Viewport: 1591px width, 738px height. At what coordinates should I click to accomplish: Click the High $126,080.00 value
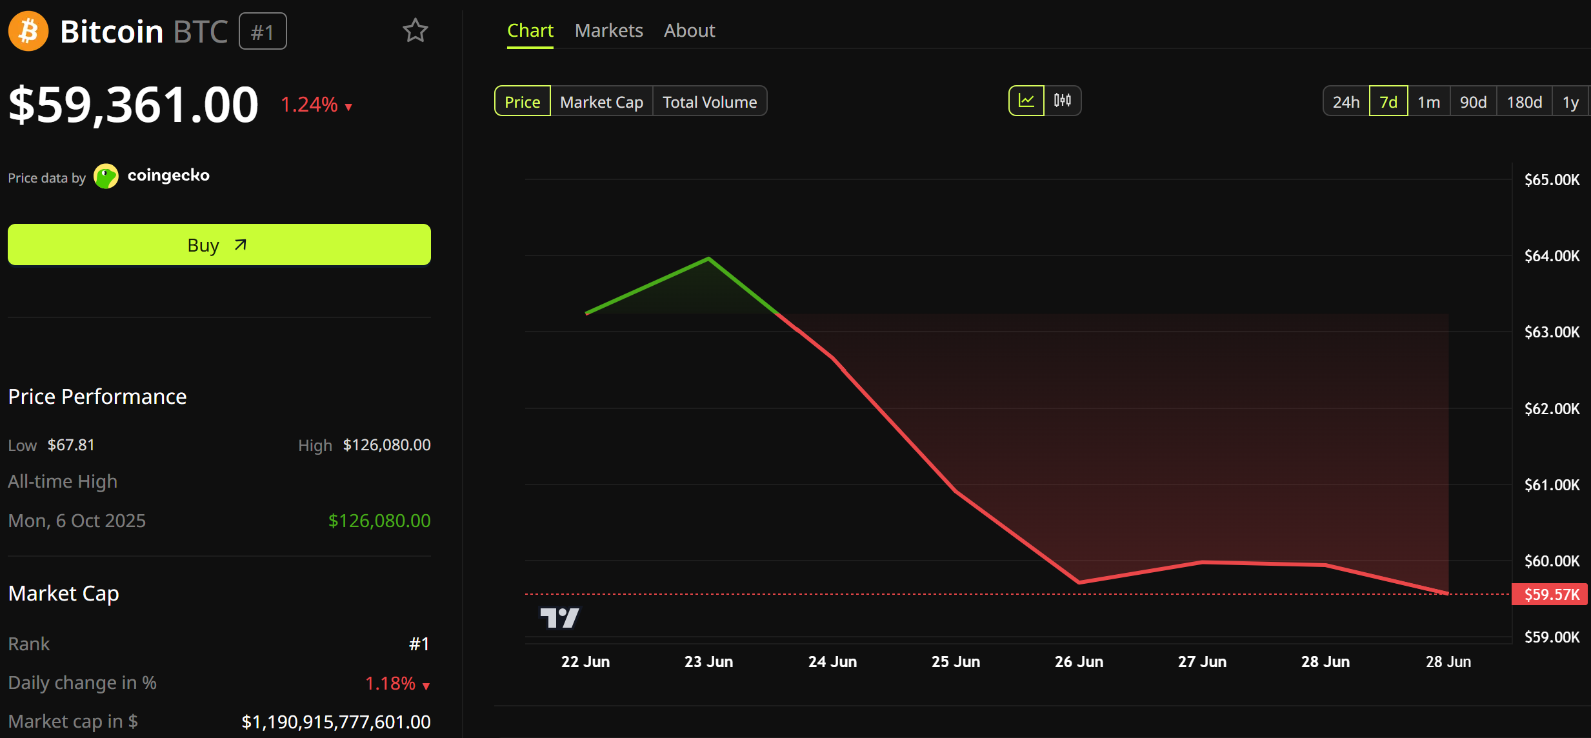(x=386, y=445)
